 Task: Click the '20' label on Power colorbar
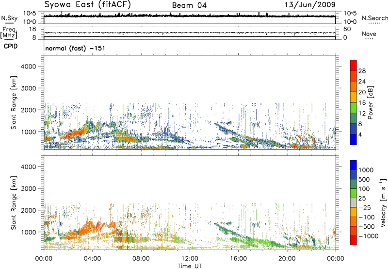[362, 92]
